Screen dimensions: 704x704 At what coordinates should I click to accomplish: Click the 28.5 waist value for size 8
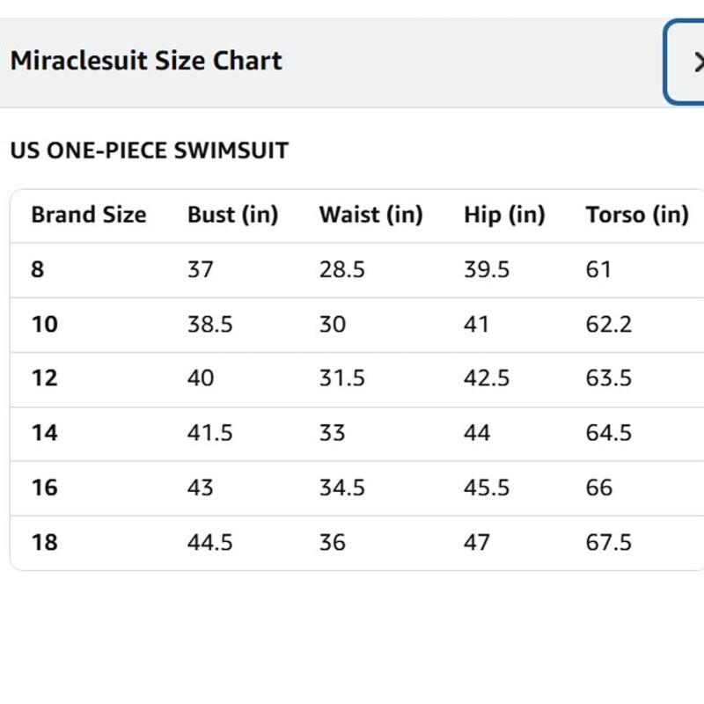tap(341, 269)
